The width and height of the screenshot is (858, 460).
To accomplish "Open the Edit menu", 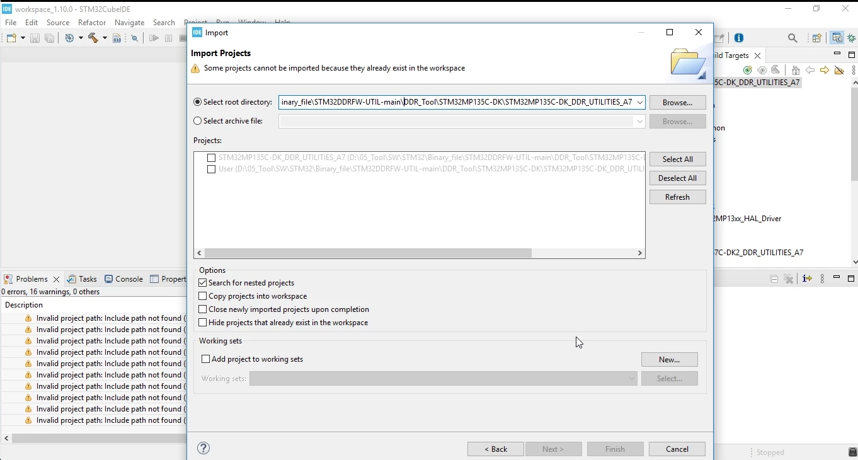I will pos(31,23).
